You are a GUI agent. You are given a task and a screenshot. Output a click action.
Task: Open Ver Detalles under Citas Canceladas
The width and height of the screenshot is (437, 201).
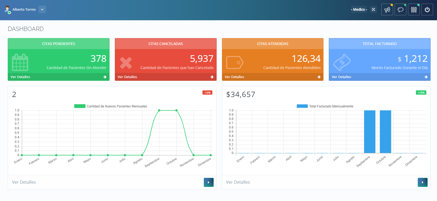tap(127, 77)
